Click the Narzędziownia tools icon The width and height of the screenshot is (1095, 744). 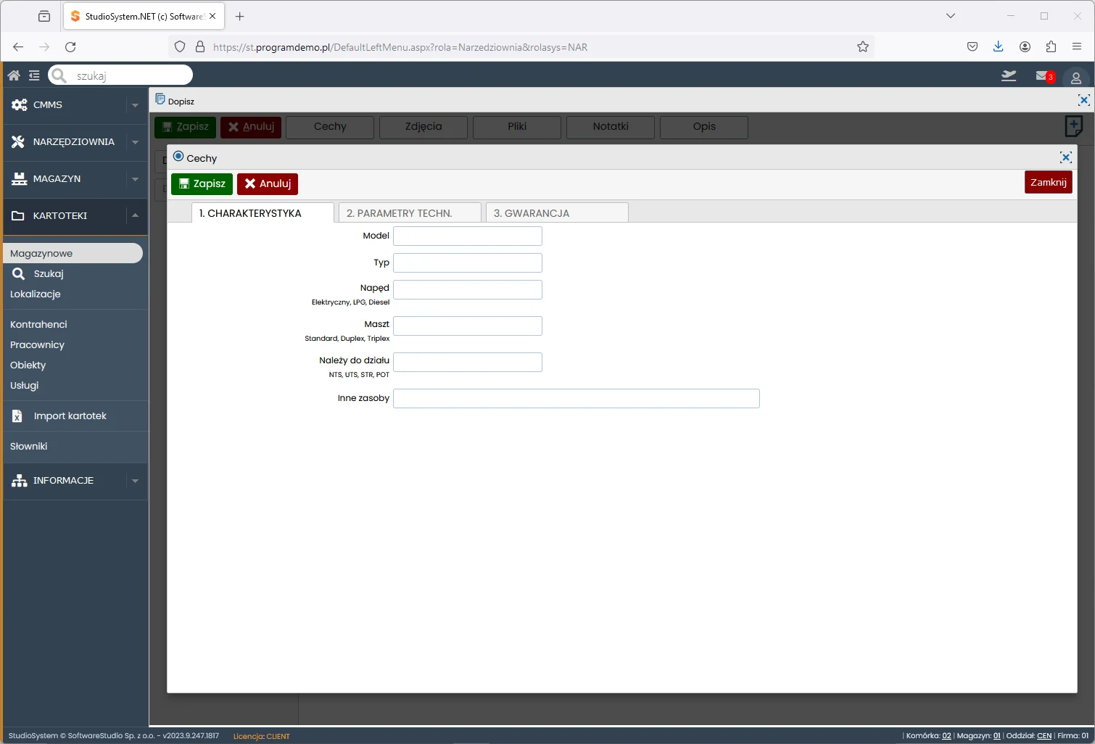click(18, 142)
